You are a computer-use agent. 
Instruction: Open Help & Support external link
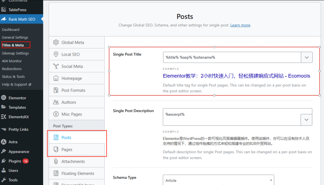point(16,85)
